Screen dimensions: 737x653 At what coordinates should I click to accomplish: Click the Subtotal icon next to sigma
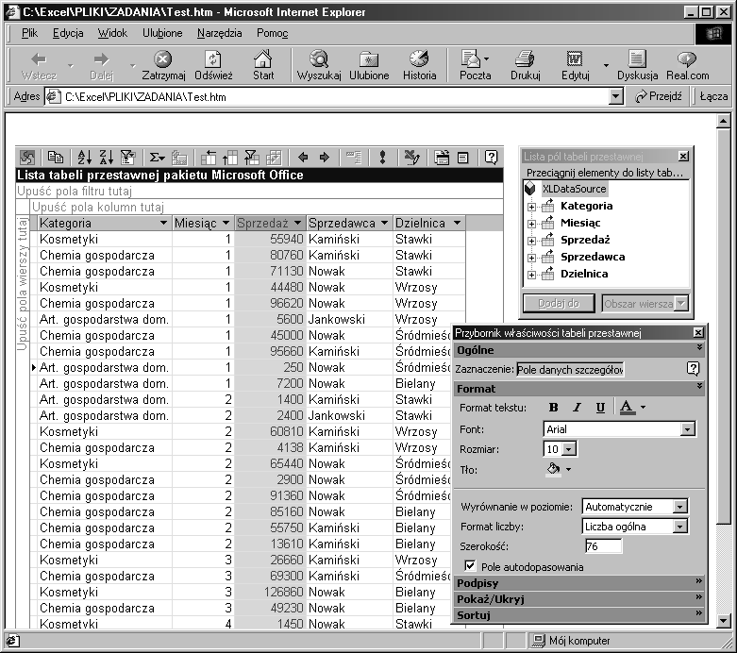point(179,157)
